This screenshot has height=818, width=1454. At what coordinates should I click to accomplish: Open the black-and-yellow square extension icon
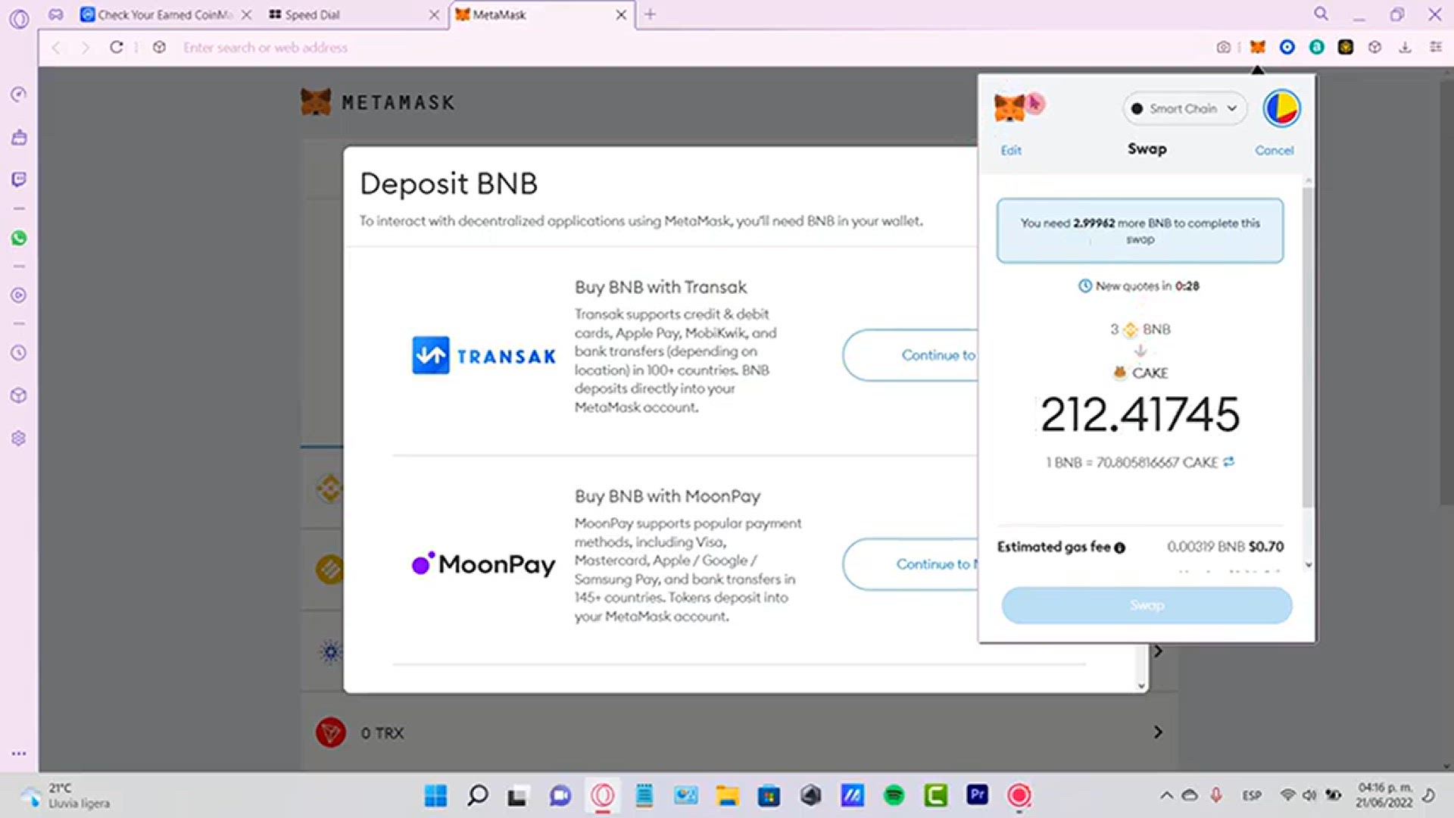tap(1346, 47)
